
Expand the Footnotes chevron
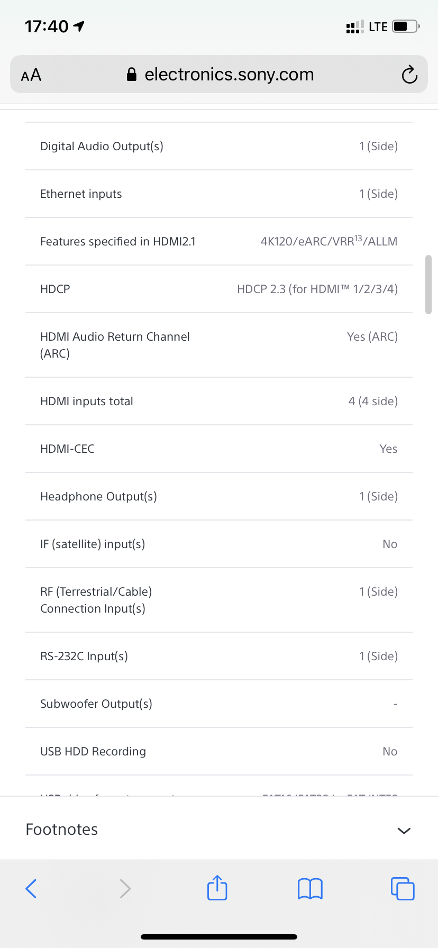pyautogui.click(x=404, y=830)
